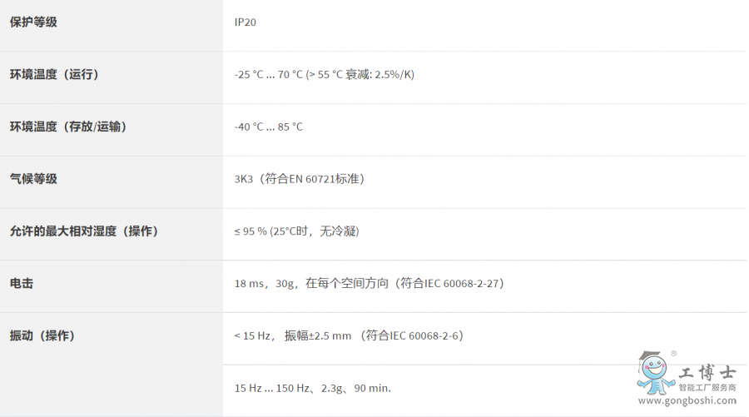749x417 pixels.
Task: Click the -25 °C ... 70 °C range text
Action: coord(268,75)
